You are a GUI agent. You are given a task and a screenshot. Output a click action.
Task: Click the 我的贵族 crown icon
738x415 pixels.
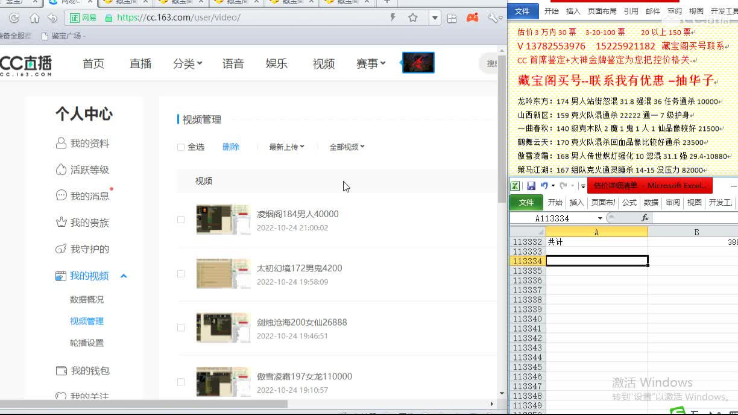60,223
